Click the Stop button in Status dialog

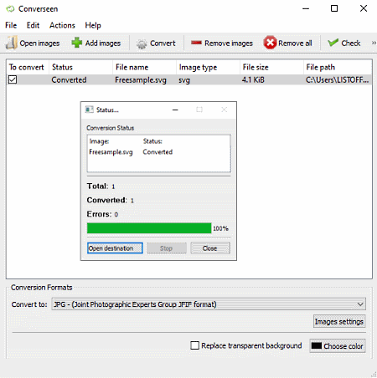[x=167, y=248]
